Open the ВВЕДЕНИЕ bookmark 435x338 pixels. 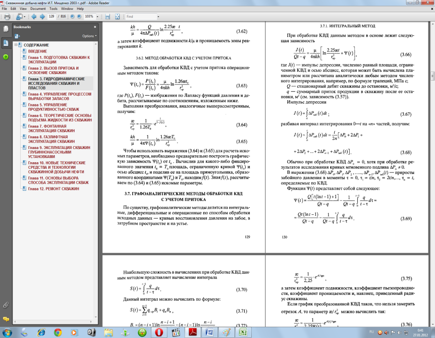pyautogui.click(x=37, y=52)
